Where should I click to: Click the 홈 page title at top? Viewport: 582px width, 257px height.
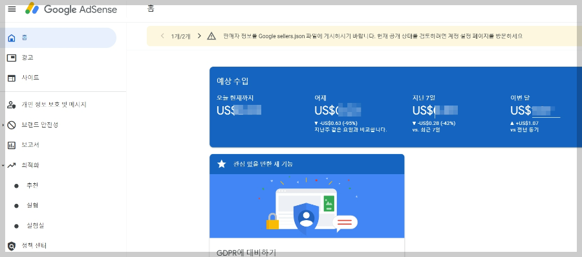click(150, 9)
